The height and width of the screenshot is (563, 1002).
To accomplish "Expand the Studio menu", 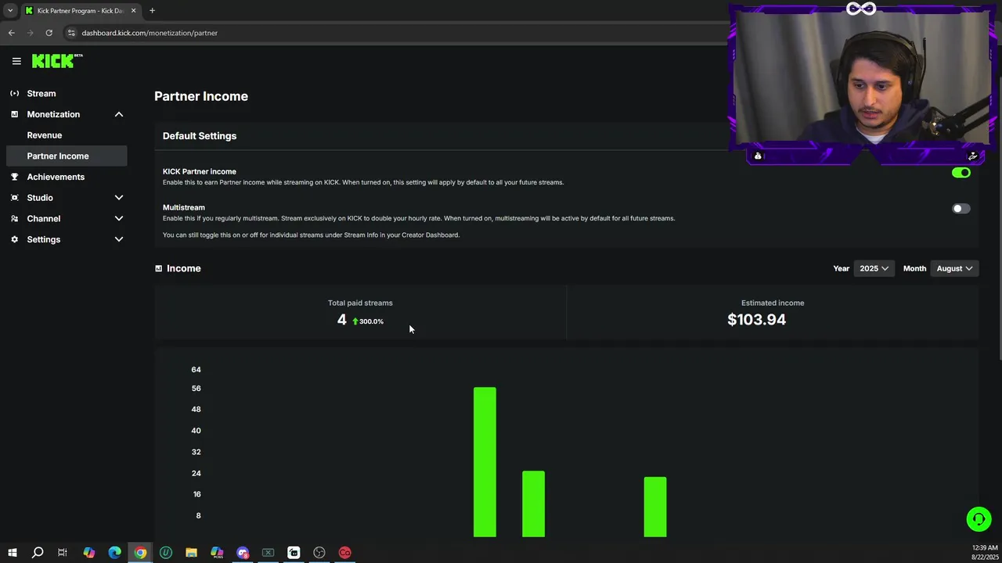I will (119, 198).
